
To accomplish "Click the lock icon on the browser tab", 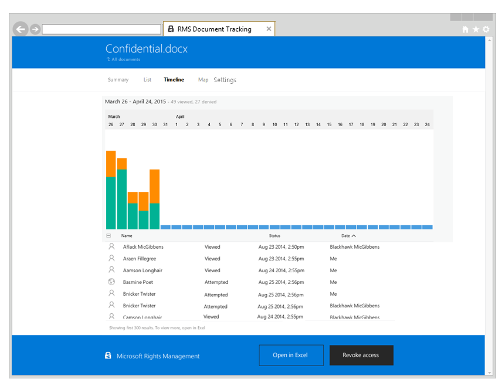I will (171, 29).
